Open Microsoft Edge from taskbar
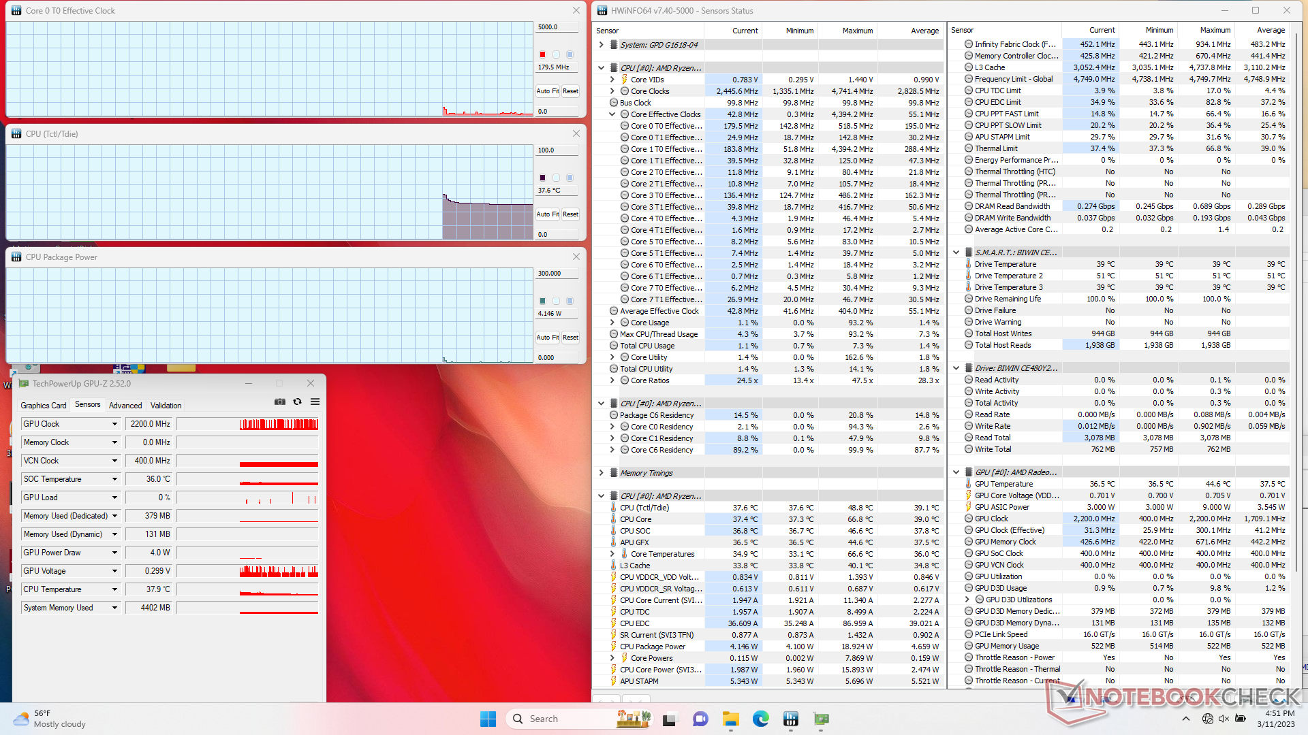1308x735 pixels. [x=761, y=719]
